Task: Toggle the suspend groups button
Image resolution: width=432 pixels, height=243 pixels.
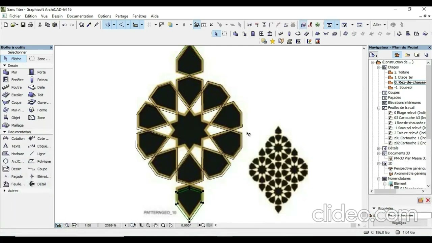Action: pos(303,25)
